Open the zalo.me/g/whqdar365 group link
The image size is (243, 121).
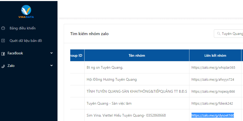click(213, 67)
